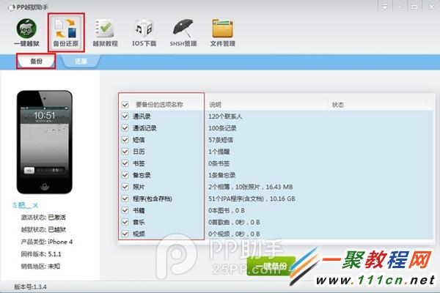Select the 备份还原 backup and restore icon
This screenshot has height=293, width=440.
click(x=65, y=31)
